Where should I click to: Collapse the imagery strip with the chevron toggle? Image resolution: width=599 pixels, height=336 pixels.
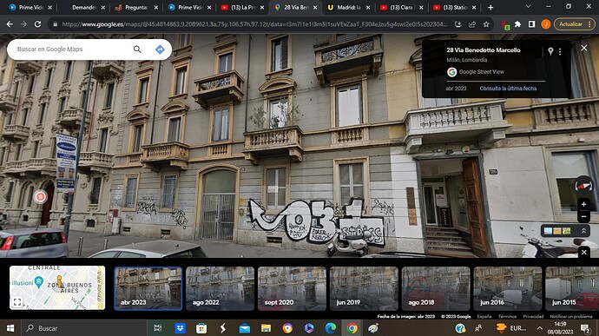point(583,231)
